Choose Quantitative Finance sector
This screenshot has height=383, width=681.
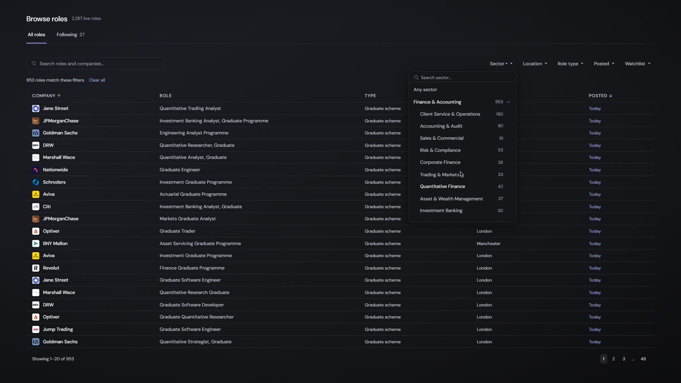[x=462, y=186]
